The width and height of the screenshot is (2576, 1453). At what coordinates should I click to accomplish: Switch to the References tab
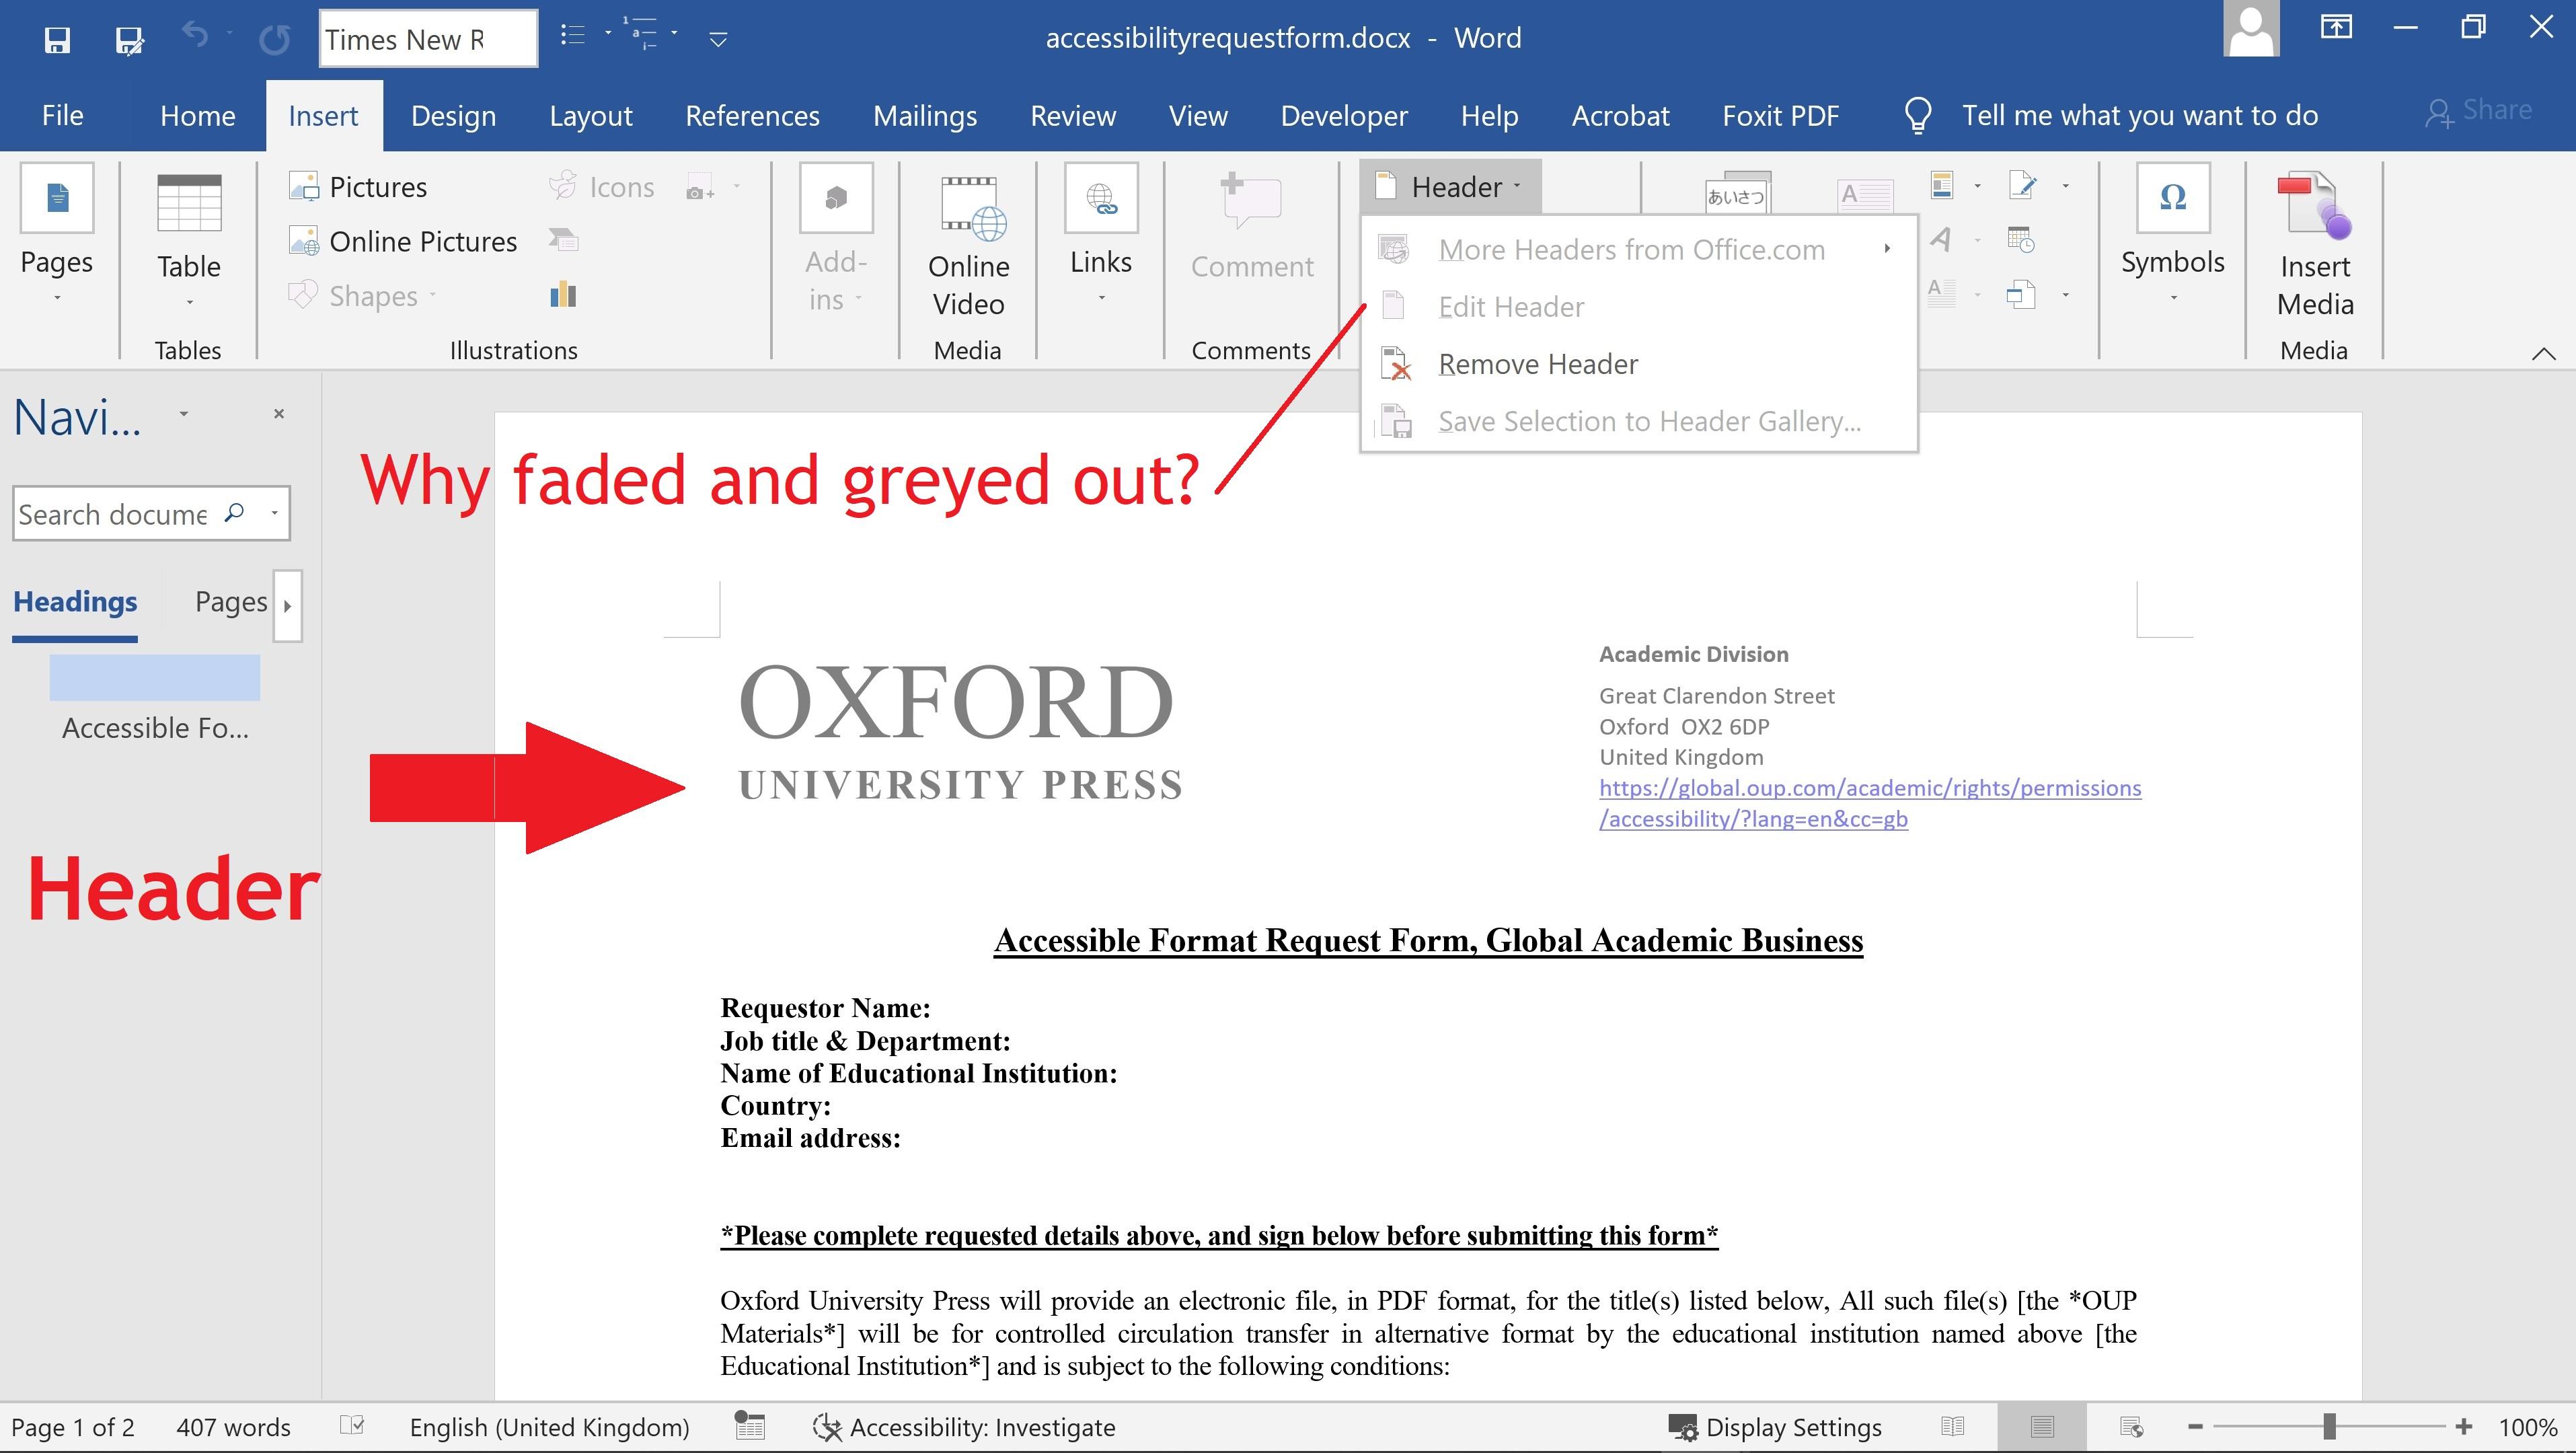tap(752, 116)
